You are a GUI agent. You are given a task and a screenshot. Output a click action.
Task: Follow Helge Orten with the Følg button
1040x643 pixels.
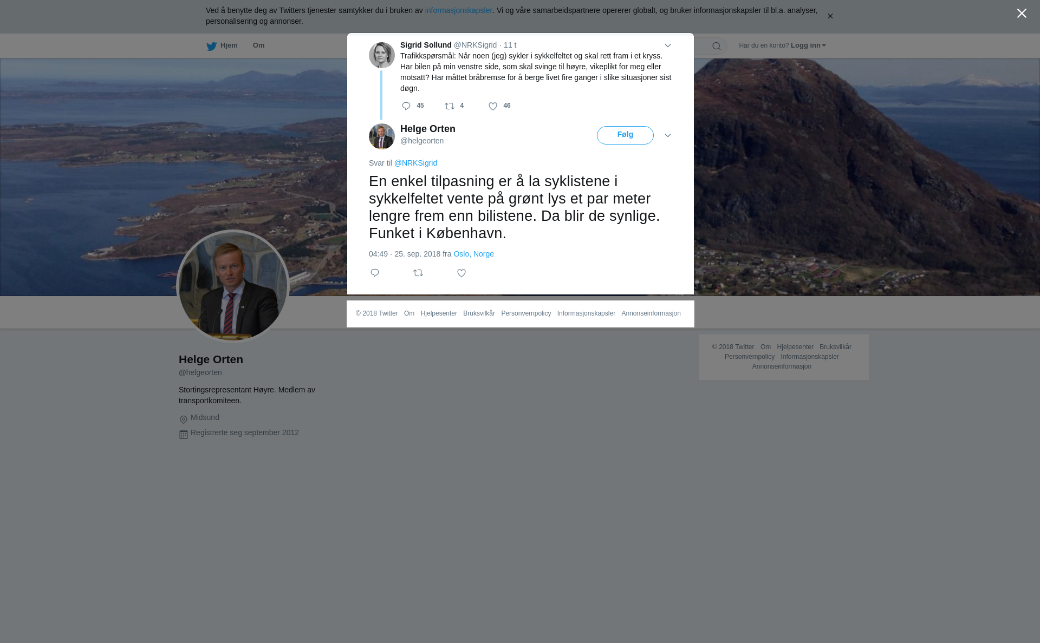[x=625, y=135]
